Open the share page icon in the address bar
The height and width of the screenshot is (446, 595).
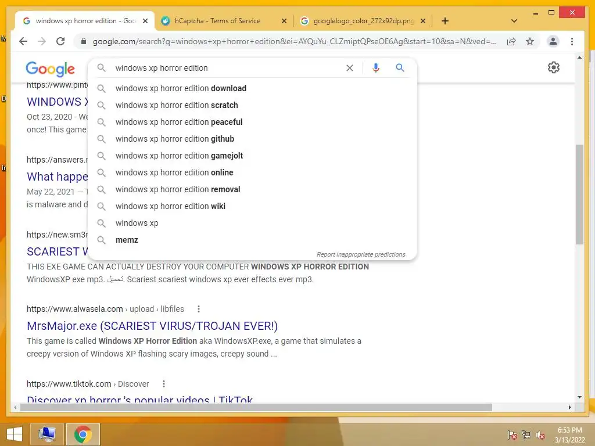point(511,41)
